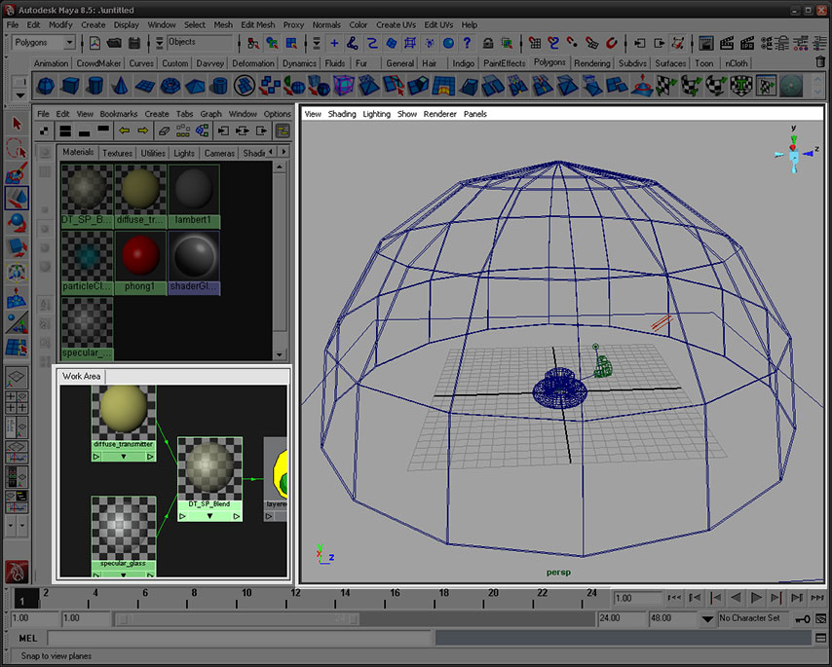Open viewport Shading menu
Viewport: 832px width, 667px height.
click(x=342, y=114)
